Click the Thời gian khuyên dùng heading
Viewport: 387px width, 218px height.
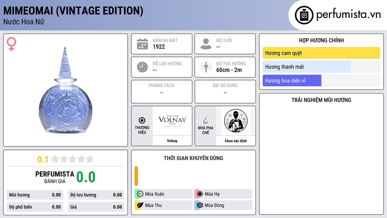point(193,158)
